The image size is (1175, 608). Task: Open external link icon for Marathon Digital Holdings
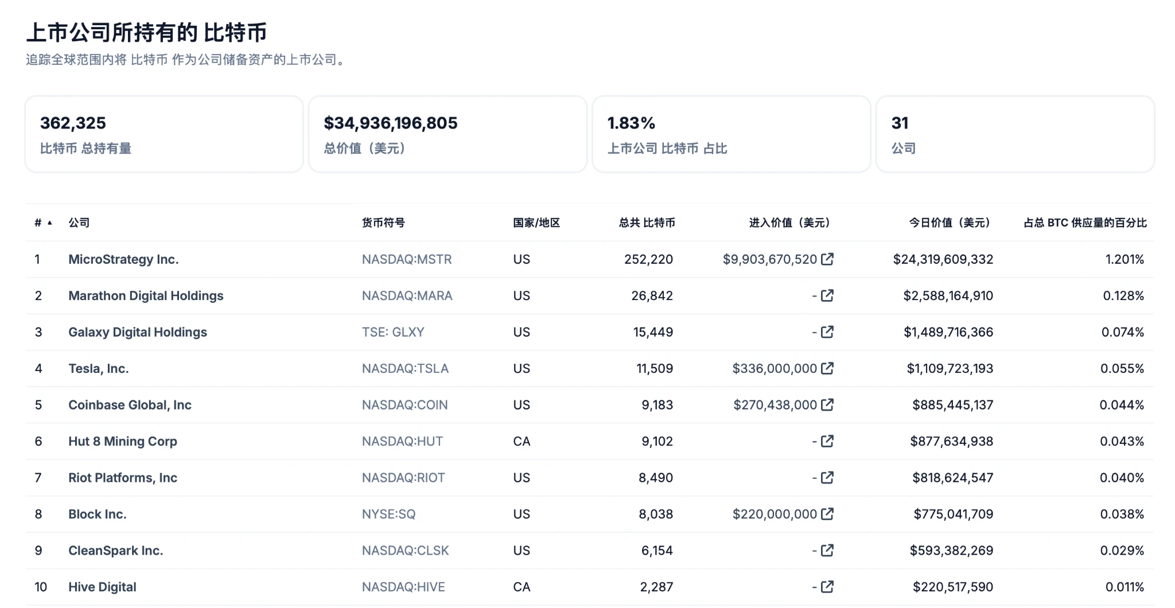point(827,295)
